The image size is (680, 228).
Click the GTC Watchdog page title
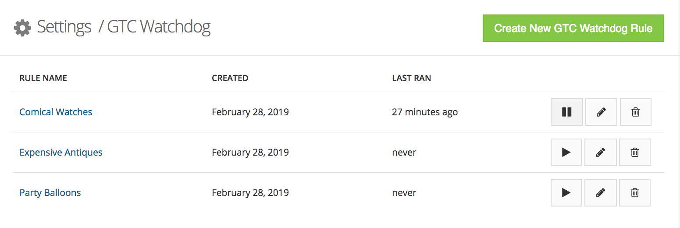[159, 27]
